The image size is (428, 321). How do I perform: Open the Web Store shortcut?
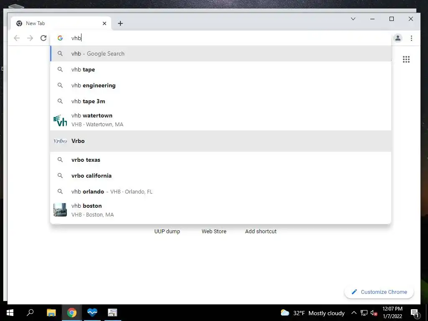tap(214, 231)
